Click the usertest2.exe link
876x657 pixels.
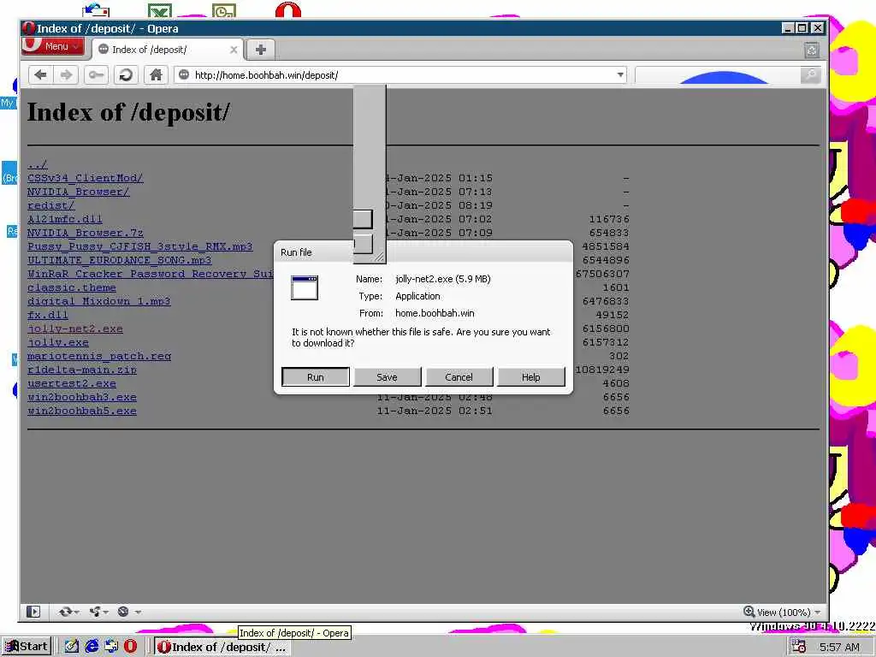[72, 383]
